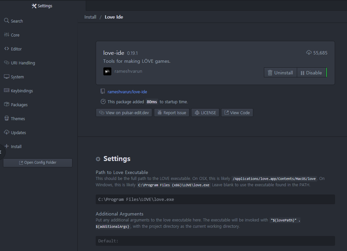Screen dimensions: 347x251
Task: Click the Keybindings keyboard icon
Action: tap(7, 90)
